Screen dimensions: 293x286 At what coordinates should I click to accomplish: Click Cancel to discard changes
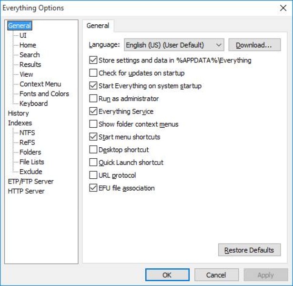(216, 275)
